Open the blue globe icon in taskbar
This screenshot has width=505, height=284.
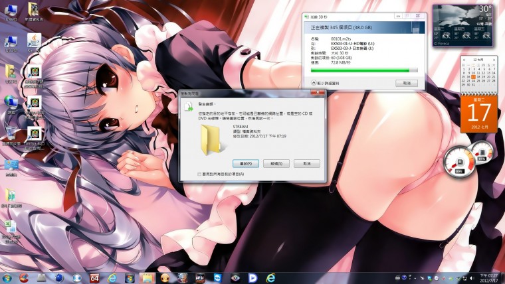[59, 277]
